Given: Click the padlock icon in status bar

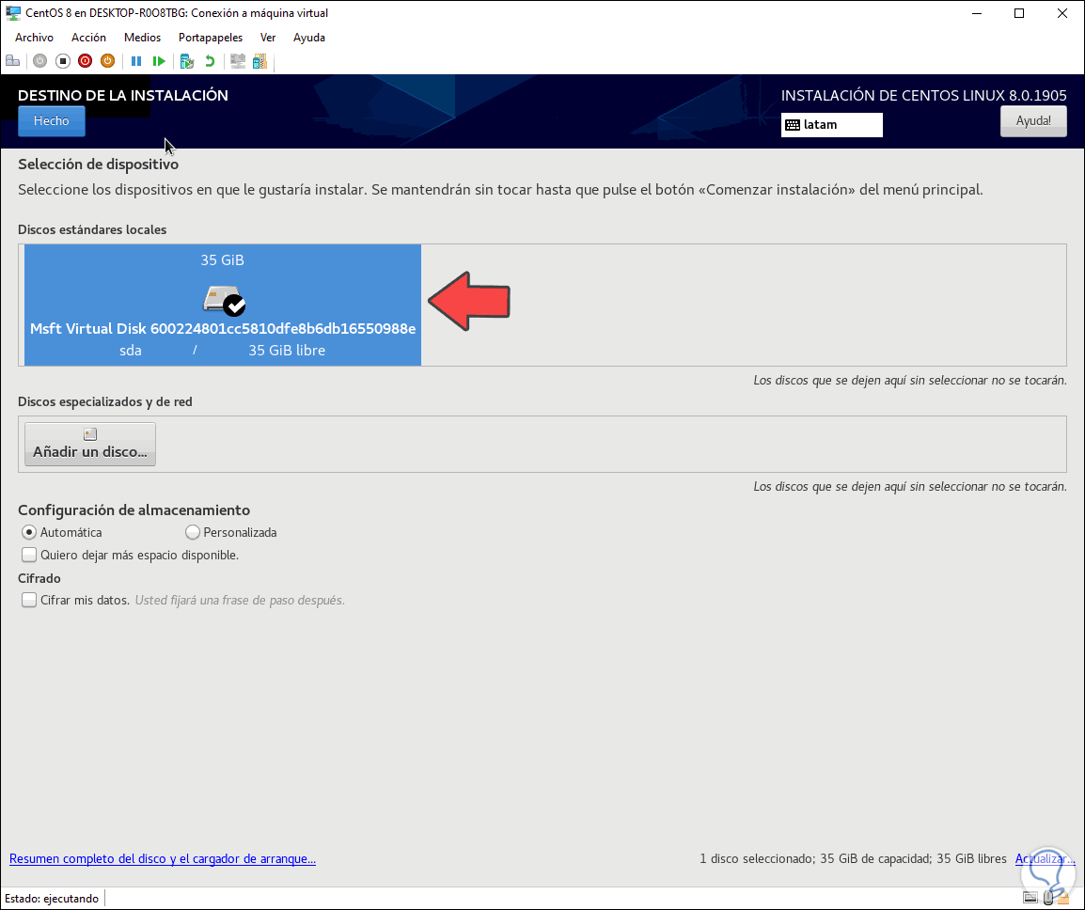Looking at the screenshot, I should coord(1063,898).
